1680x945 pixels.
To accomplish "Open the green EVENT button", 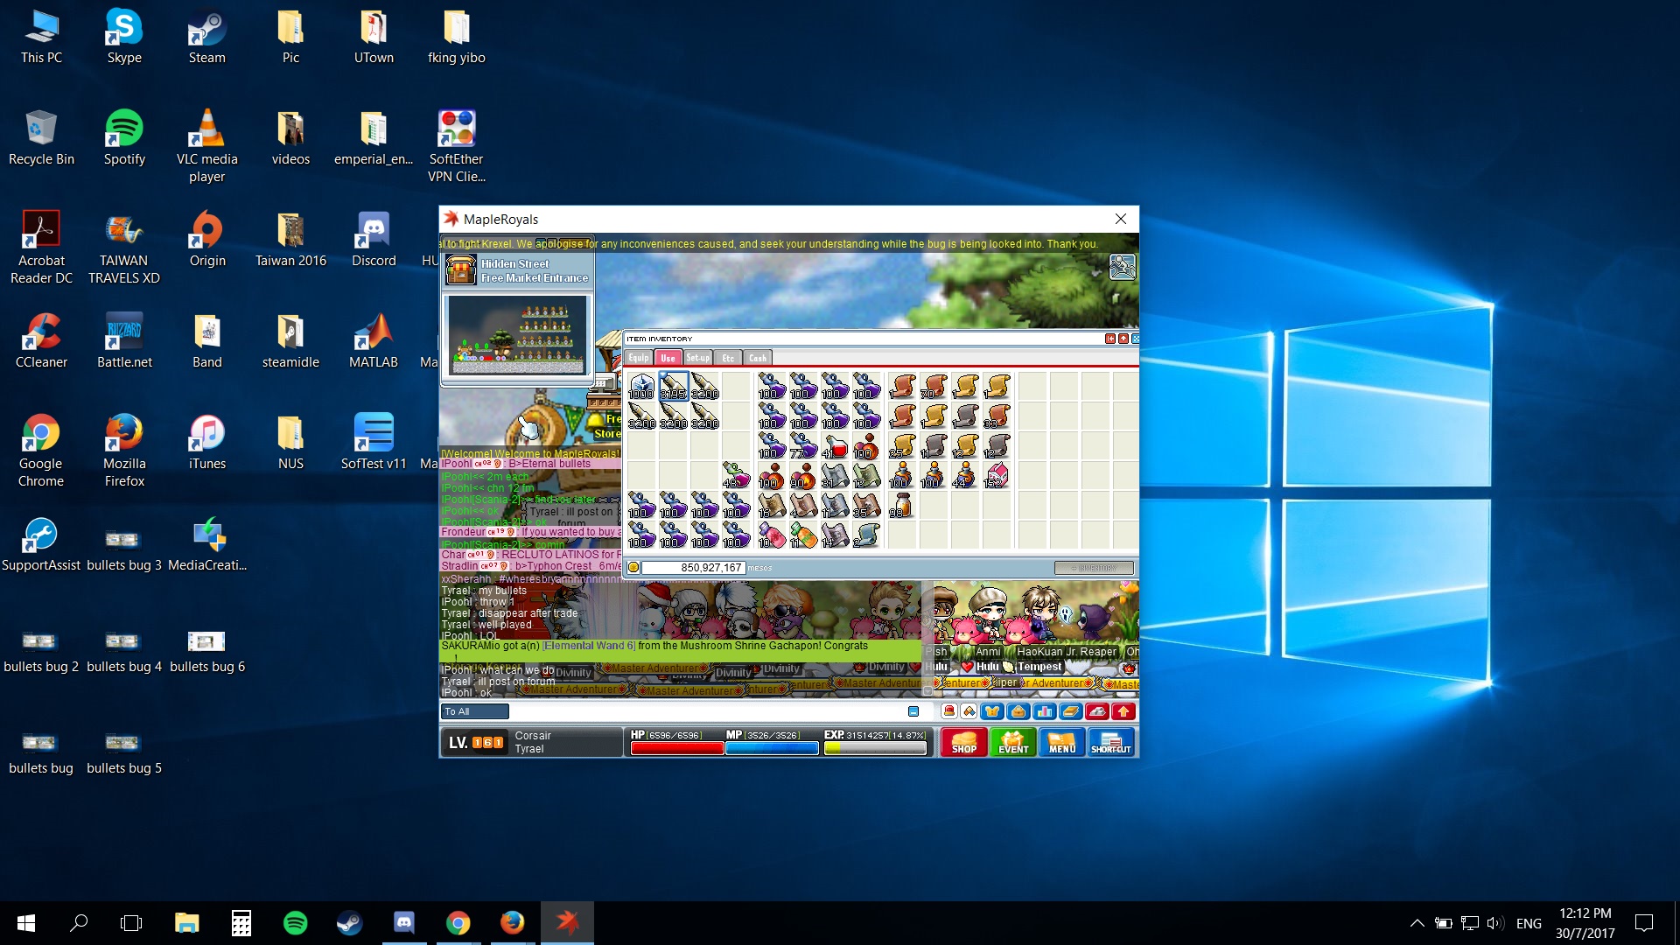I will click(1013, 742).
